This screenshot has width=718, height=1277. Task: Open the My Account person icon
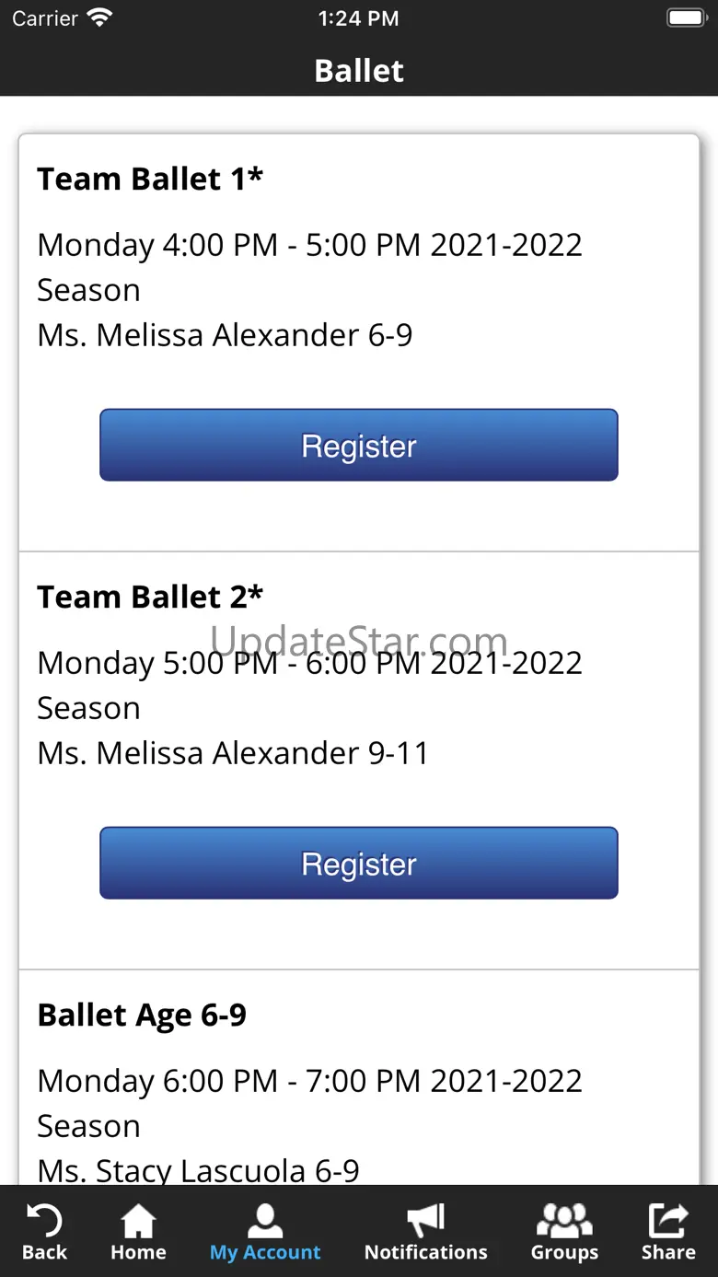click(x=265, y=1222)
